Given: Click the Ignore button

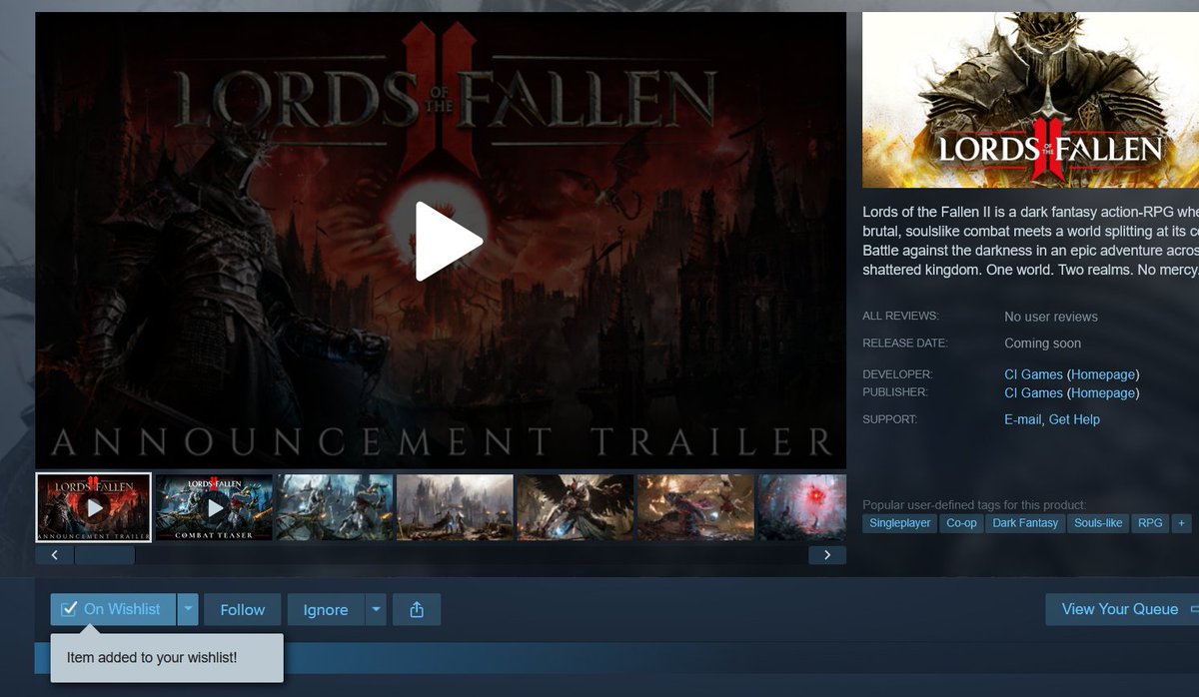Looking at the screenshot, I should pos(326,609).
